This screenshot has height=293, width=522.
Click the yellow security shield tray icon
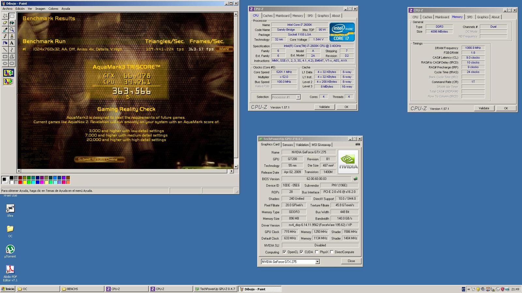(x=478, y=289)
